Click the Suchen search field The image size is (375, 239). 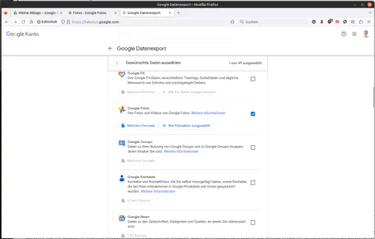tap(274, 22)
